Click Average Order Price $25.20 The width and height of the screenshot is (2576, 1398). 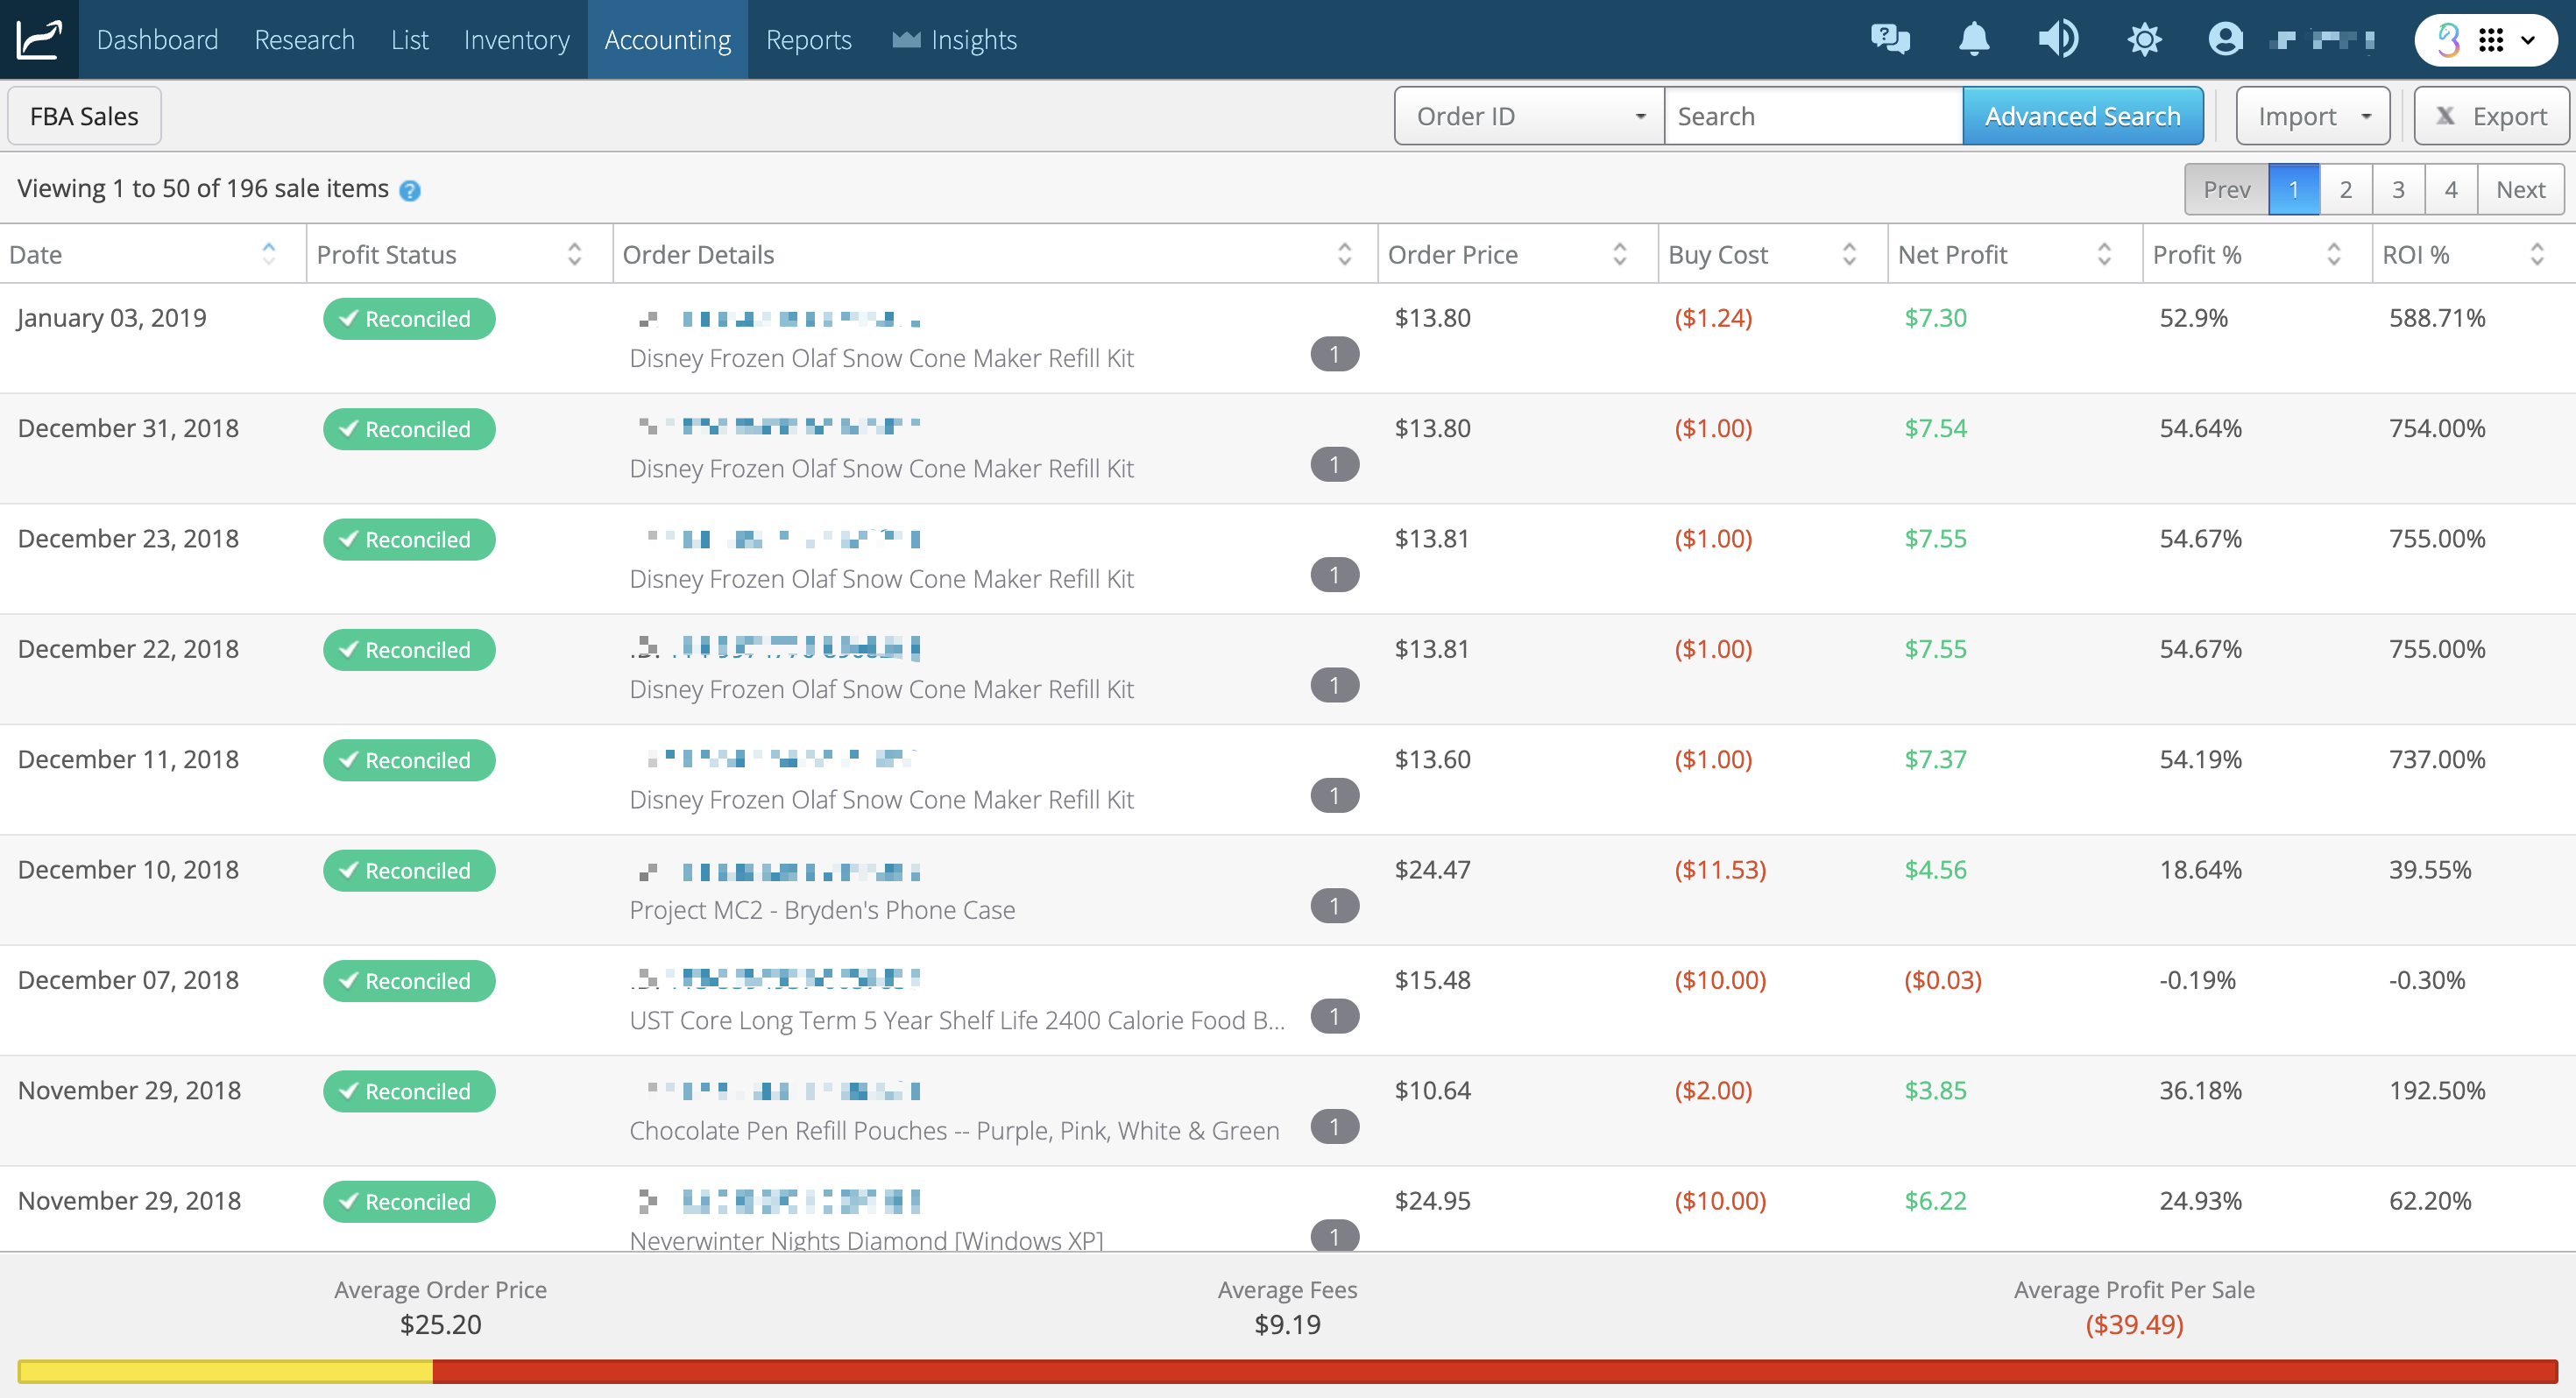pos(440,1324)
